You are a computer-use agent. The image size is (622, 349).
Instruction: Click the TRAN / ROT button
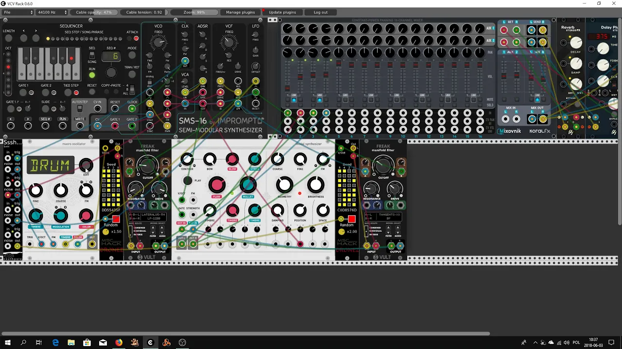tap(132, 75)
